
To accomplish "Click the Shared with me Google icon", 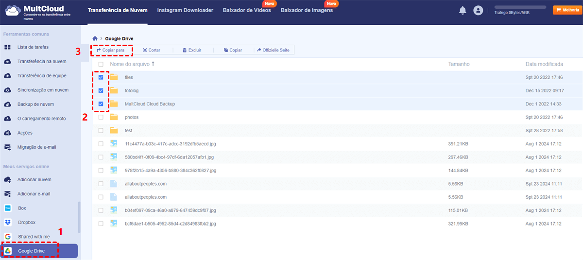I will tap(8, 236).
